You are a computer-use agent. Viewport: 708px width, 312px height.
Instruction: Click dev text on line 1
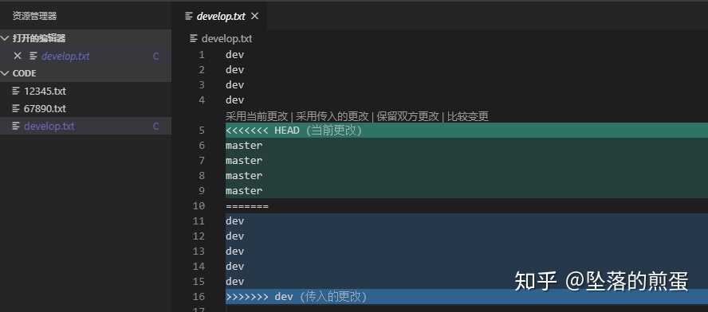pyautogui.click(x=234, y=55)
